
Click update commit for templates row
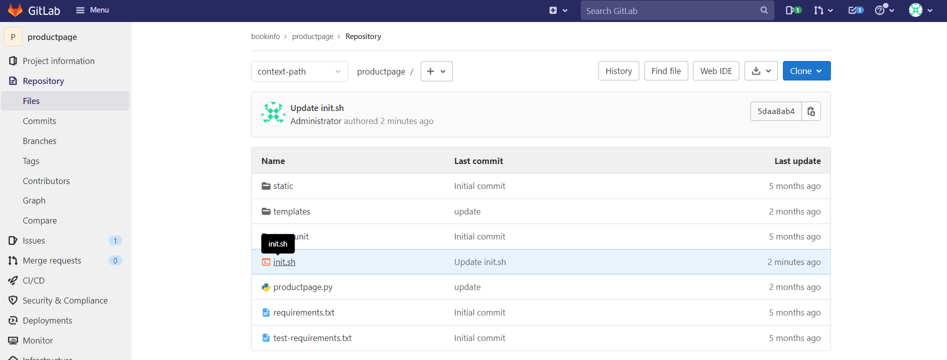(467, 211)
